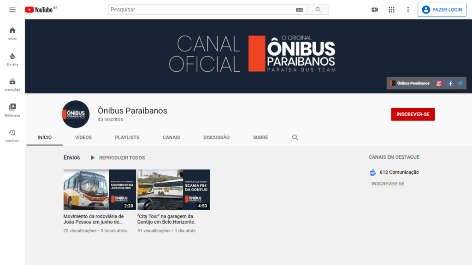472x265 pixels.
Task: Open Em alta trending in sidebar
Action: [x=12, y=59]
